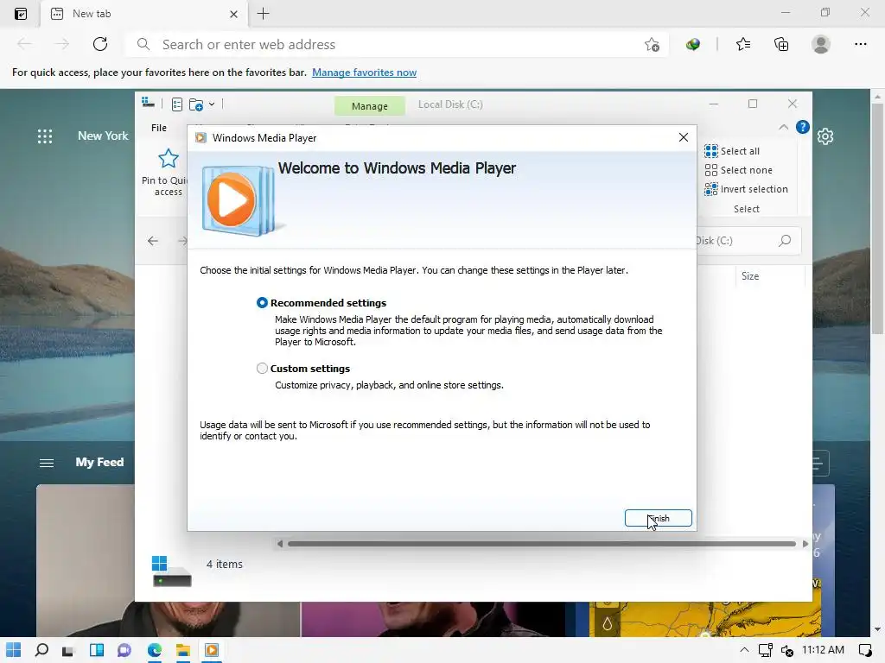This screenshot has width=885, height=663.
Task: Click the Edge address bar
Action: (x=395, y=45)
